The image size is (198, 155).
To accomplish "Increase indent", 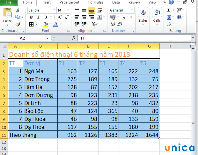I will click(x=84, y=24).
